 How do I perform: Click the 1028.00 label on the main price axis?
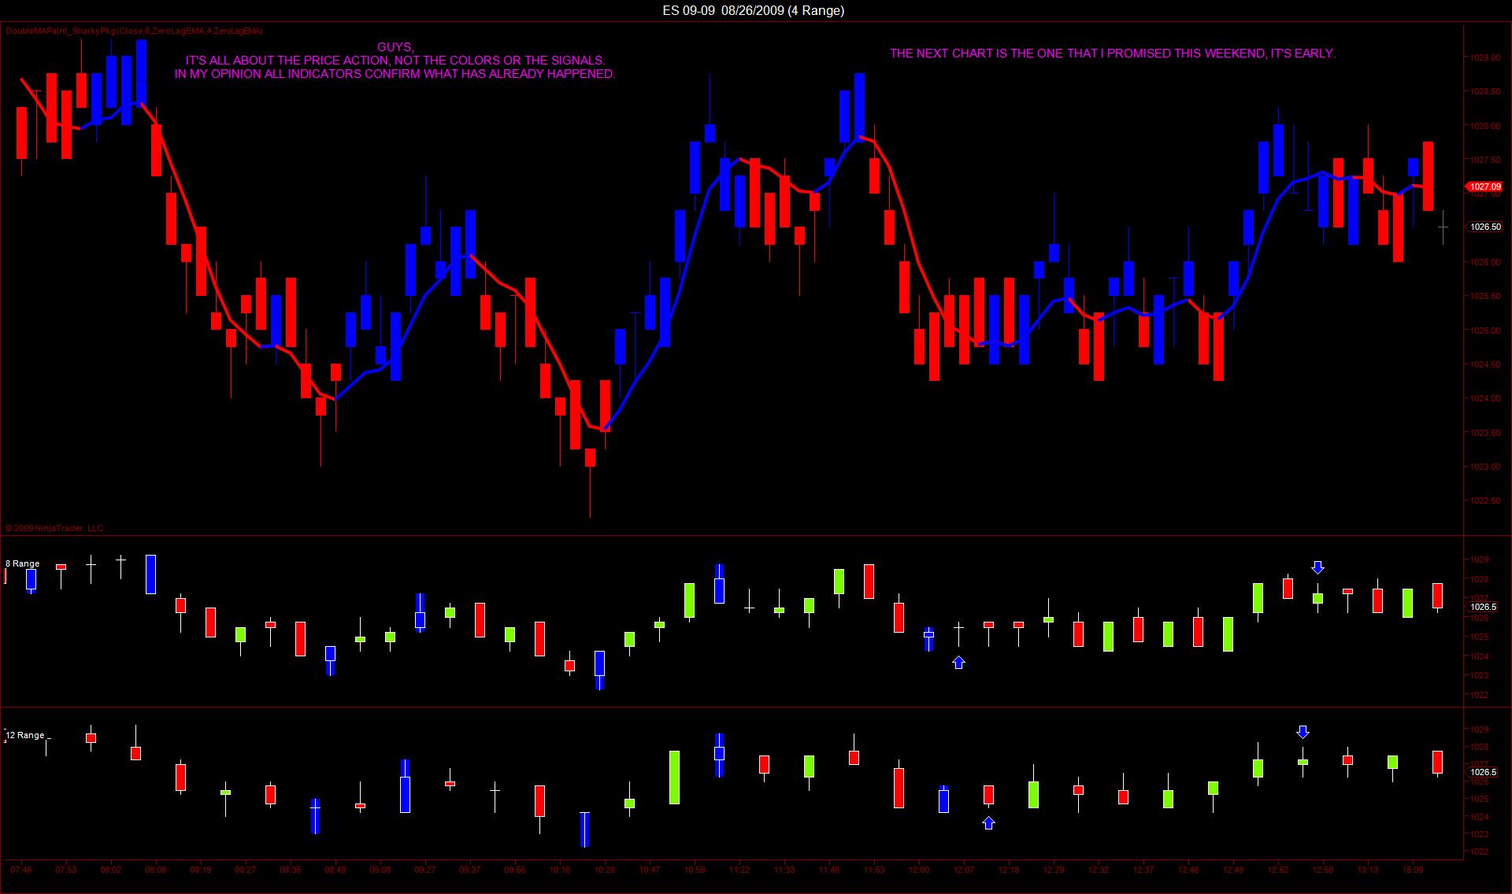tap(1484, 125)
